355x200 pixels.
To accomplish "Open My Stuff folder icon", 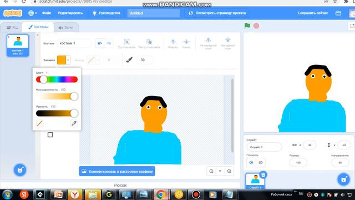I will tap(338, 13).
